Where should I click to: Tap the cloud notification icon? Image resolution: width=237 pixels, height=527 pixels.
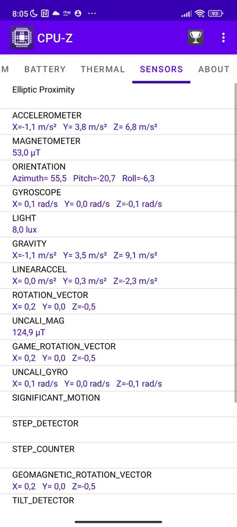click(56, 14)
